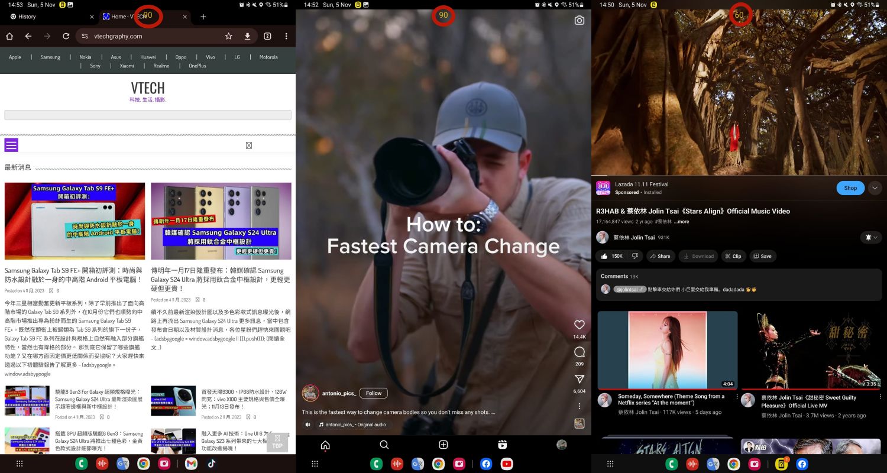Launch Facebook from the Instagram screen taskbar

coord(486,464)
